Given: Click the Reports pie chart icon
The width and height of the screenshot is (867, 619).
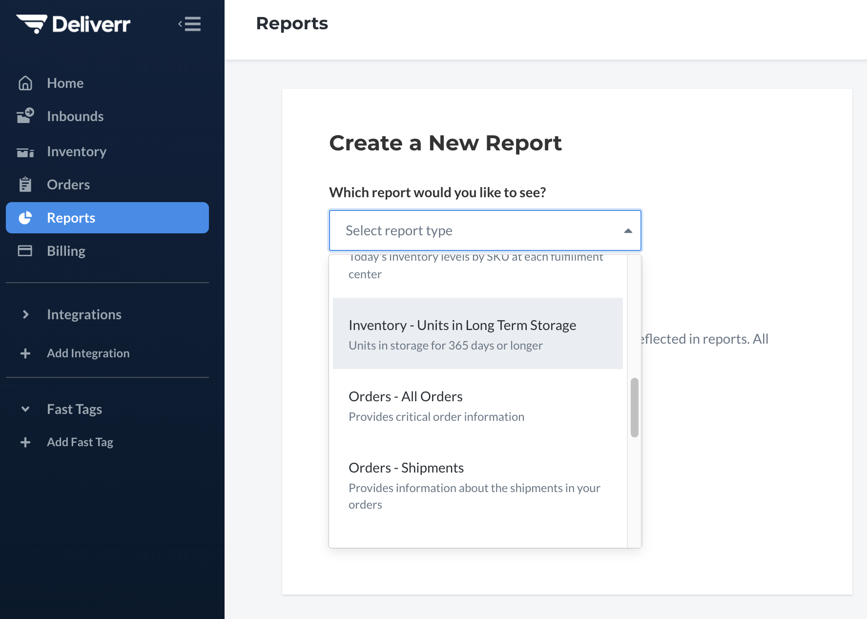Looking at the screenshot, I should tap(25, 218).
